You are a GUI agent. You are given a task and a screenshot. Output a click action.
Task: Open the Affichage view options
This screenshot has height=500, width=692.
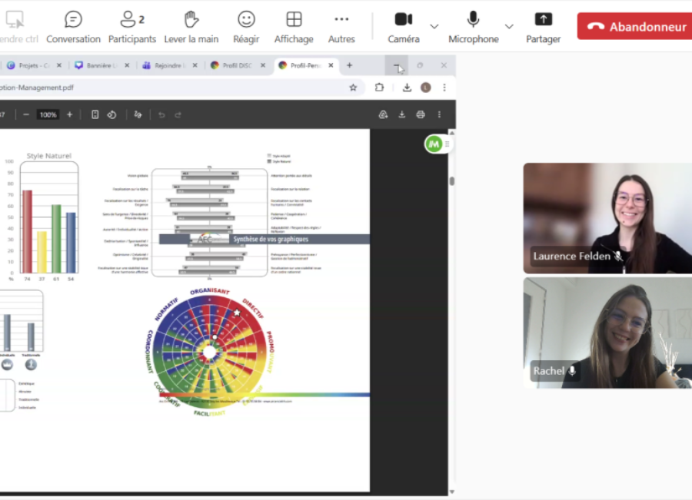294,27
